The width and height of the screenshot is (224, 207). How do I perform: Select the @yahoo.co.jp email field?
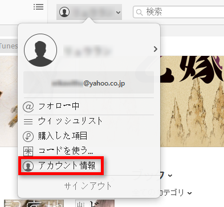[88, 83]
